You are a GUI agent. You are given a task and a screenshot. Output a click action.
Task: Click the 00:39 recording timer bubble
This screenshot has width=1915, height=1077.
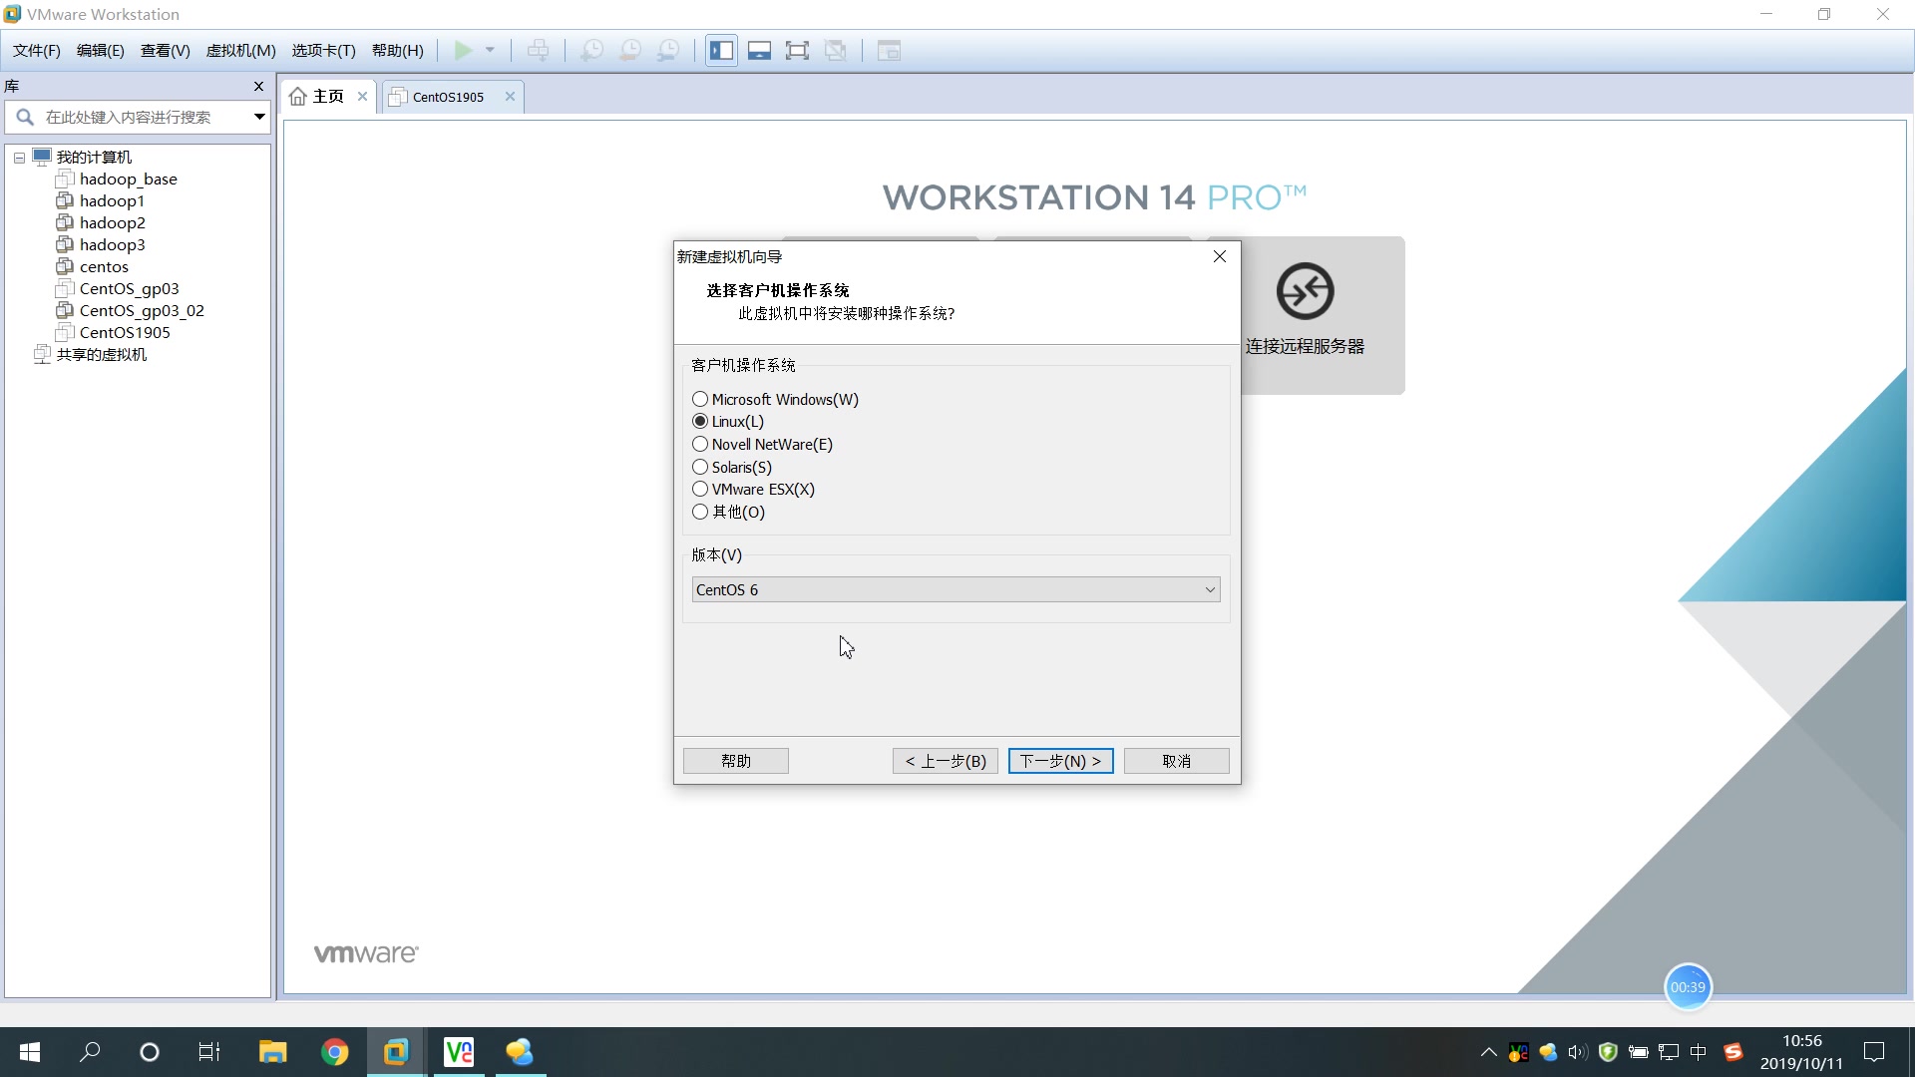[1688, 987]
